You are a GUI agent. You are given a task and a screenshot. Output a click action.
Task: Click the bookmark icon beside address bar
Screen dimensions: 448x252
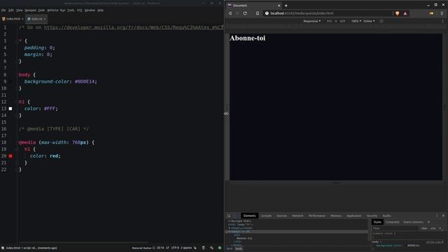tap(258, 13)
